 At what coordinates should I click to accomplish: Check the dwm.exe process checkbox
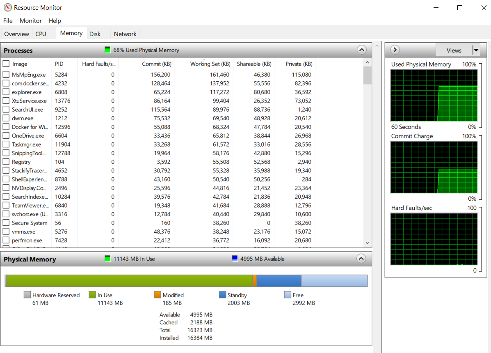pyautogui.click(x=6, y=118)
